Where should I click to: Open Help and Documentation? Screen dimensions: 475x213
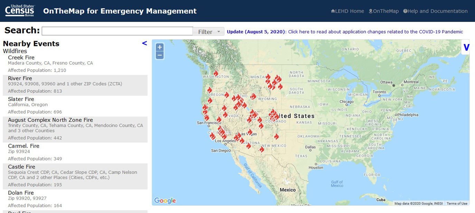point(435,11)
